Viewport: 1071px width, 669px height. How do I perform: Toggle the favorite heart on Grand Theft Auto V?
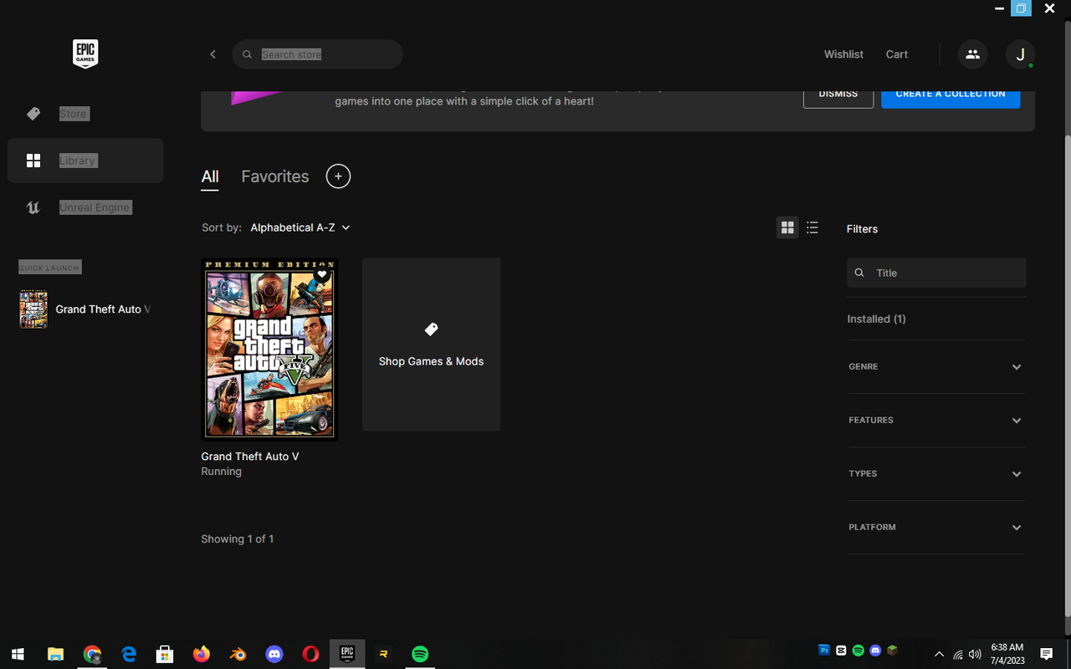pos(322,274)
